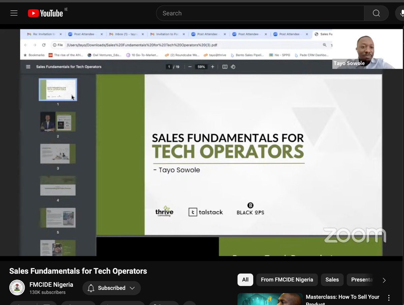This screenshot has height=305, width=404.
Task: Select the All filter chip
Action: pyautogui.click(x=245, y=280)
